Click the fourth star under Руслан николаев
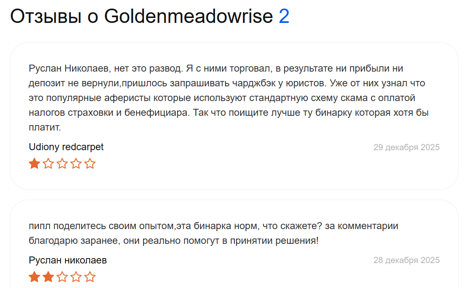464x288 pixels. pyautogui.click(x=76, y=277)
